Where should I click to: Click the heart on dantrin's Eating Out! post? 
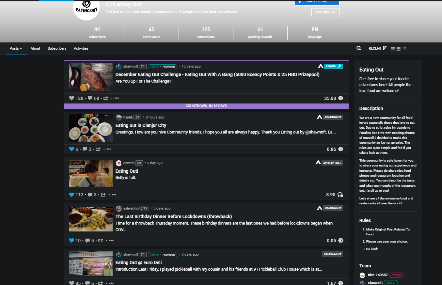point(72,195)
